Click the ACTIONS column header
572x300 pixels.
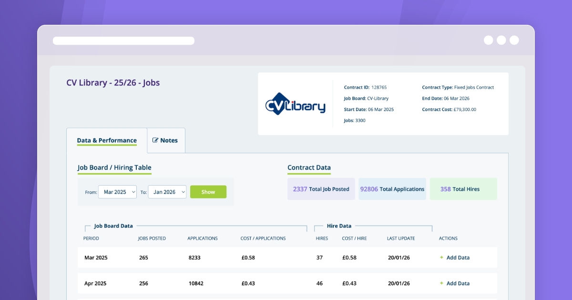448,239
